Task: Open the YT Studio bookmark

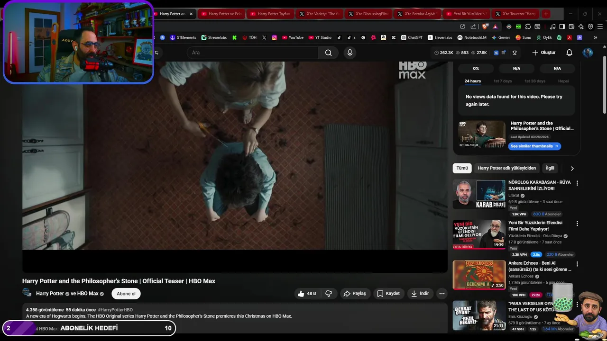Action: 320,37
